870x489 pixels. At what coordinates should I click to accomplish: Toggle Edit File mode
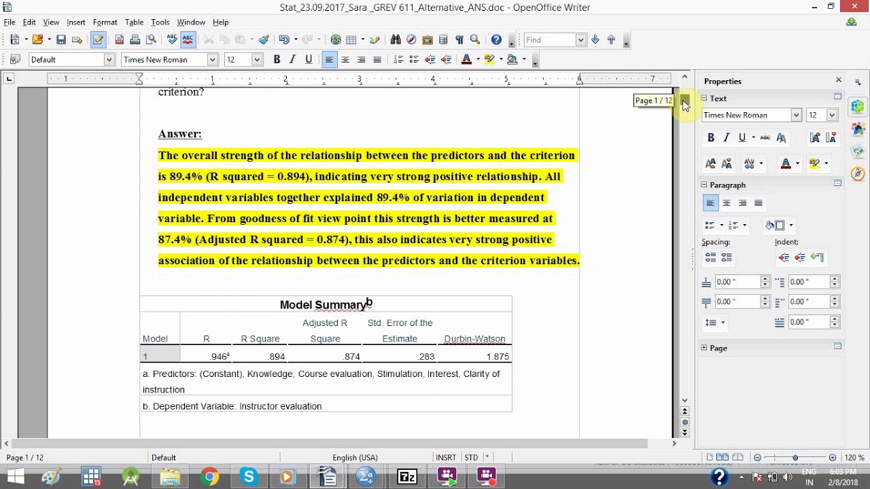[x=98, y=40]
